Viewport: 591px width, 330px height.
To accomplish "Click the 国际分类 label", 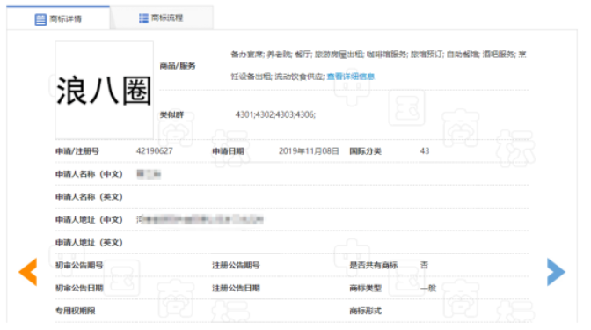I will (x=365, y=151).
